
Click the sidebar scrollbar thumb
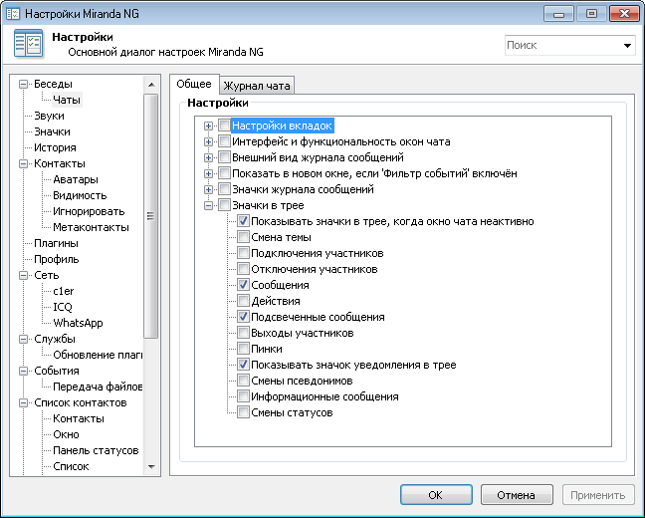(x=151, y=216)
